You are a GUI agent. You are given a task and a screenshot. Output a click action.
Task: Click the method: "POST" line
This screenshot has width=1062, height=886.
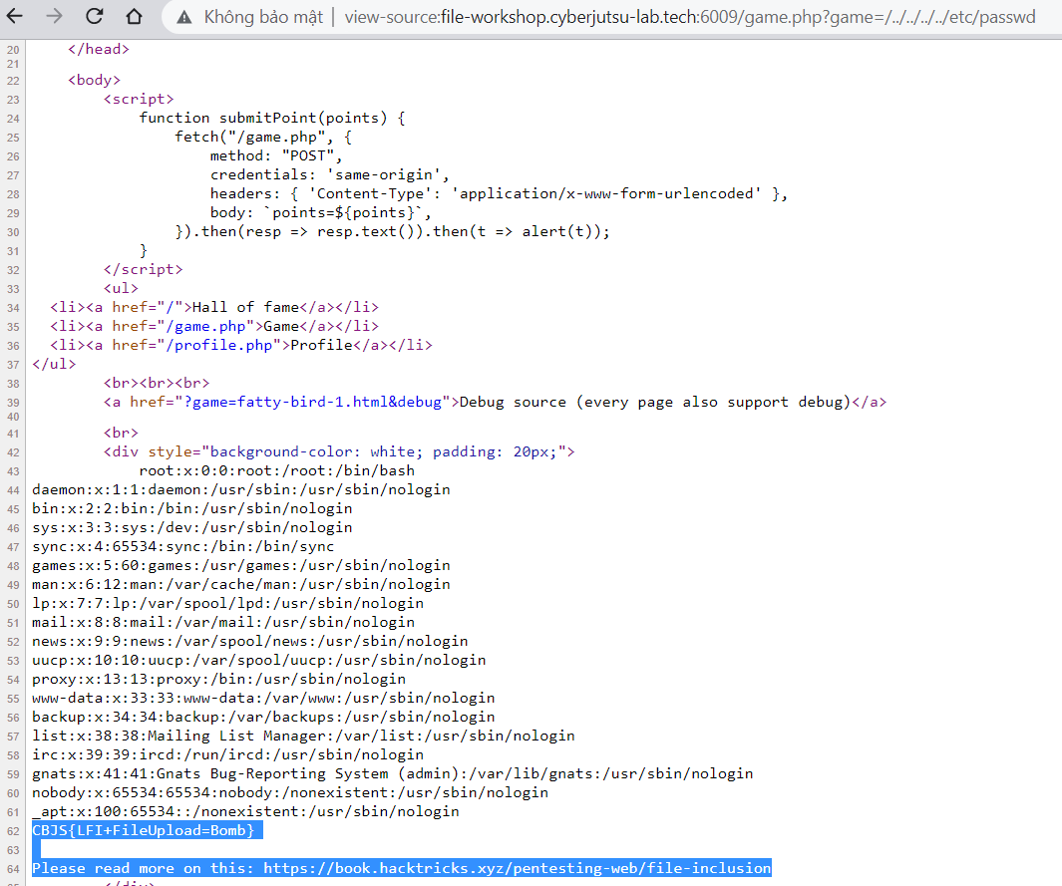[276, 155]
